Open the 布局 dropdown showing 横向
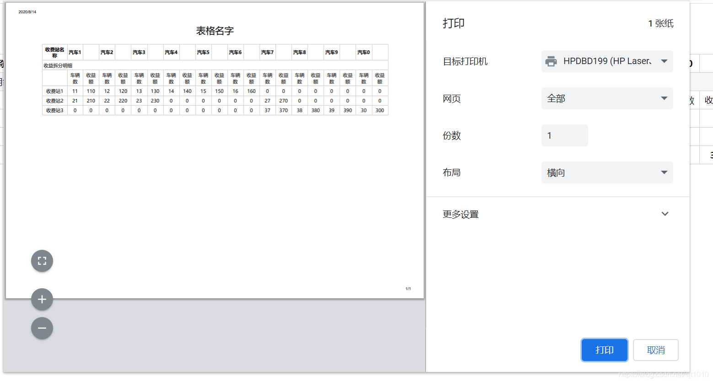 pos(607,172)
